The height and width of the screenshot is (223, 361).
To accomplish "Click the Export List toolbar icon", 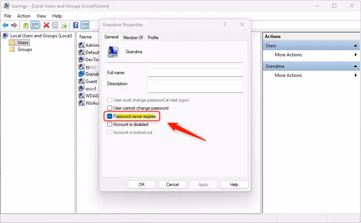I will pyautogui.click(x=64, y=25).
